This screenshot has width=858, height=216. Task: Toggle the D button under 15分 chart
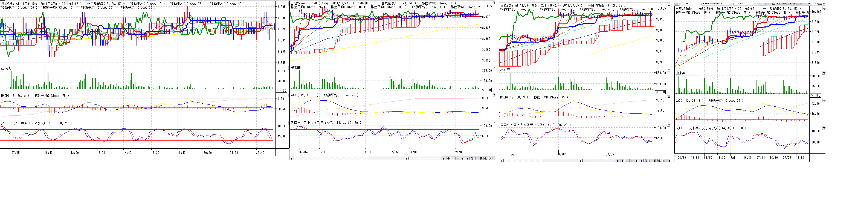472,159
